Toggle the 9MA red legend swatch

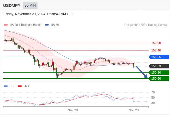[x=20, y=86]
